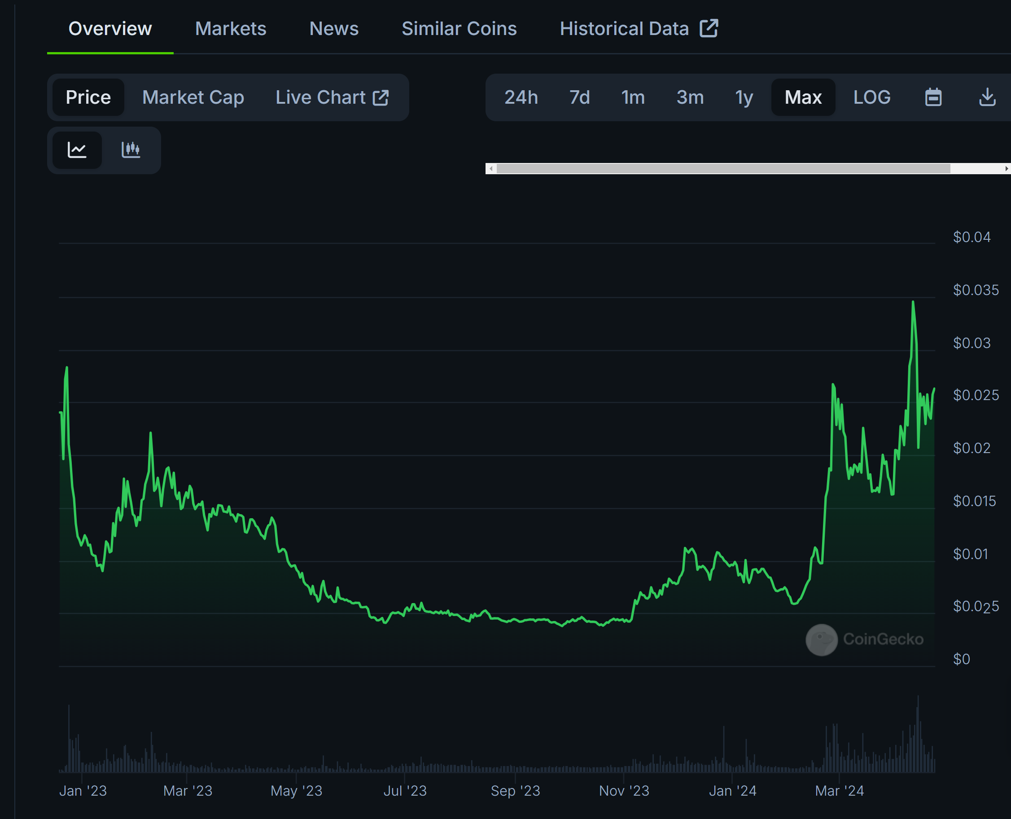Image resolution: width=1011 pixels, height=819 pixels.
Task: Open Historical Data external link
Action: [x=638, y=29]
